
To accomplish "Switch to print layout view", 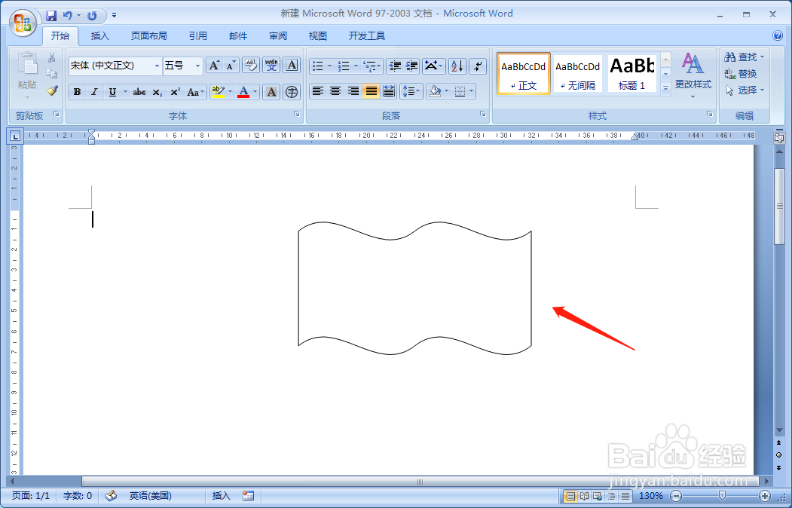I will [570, 496].
